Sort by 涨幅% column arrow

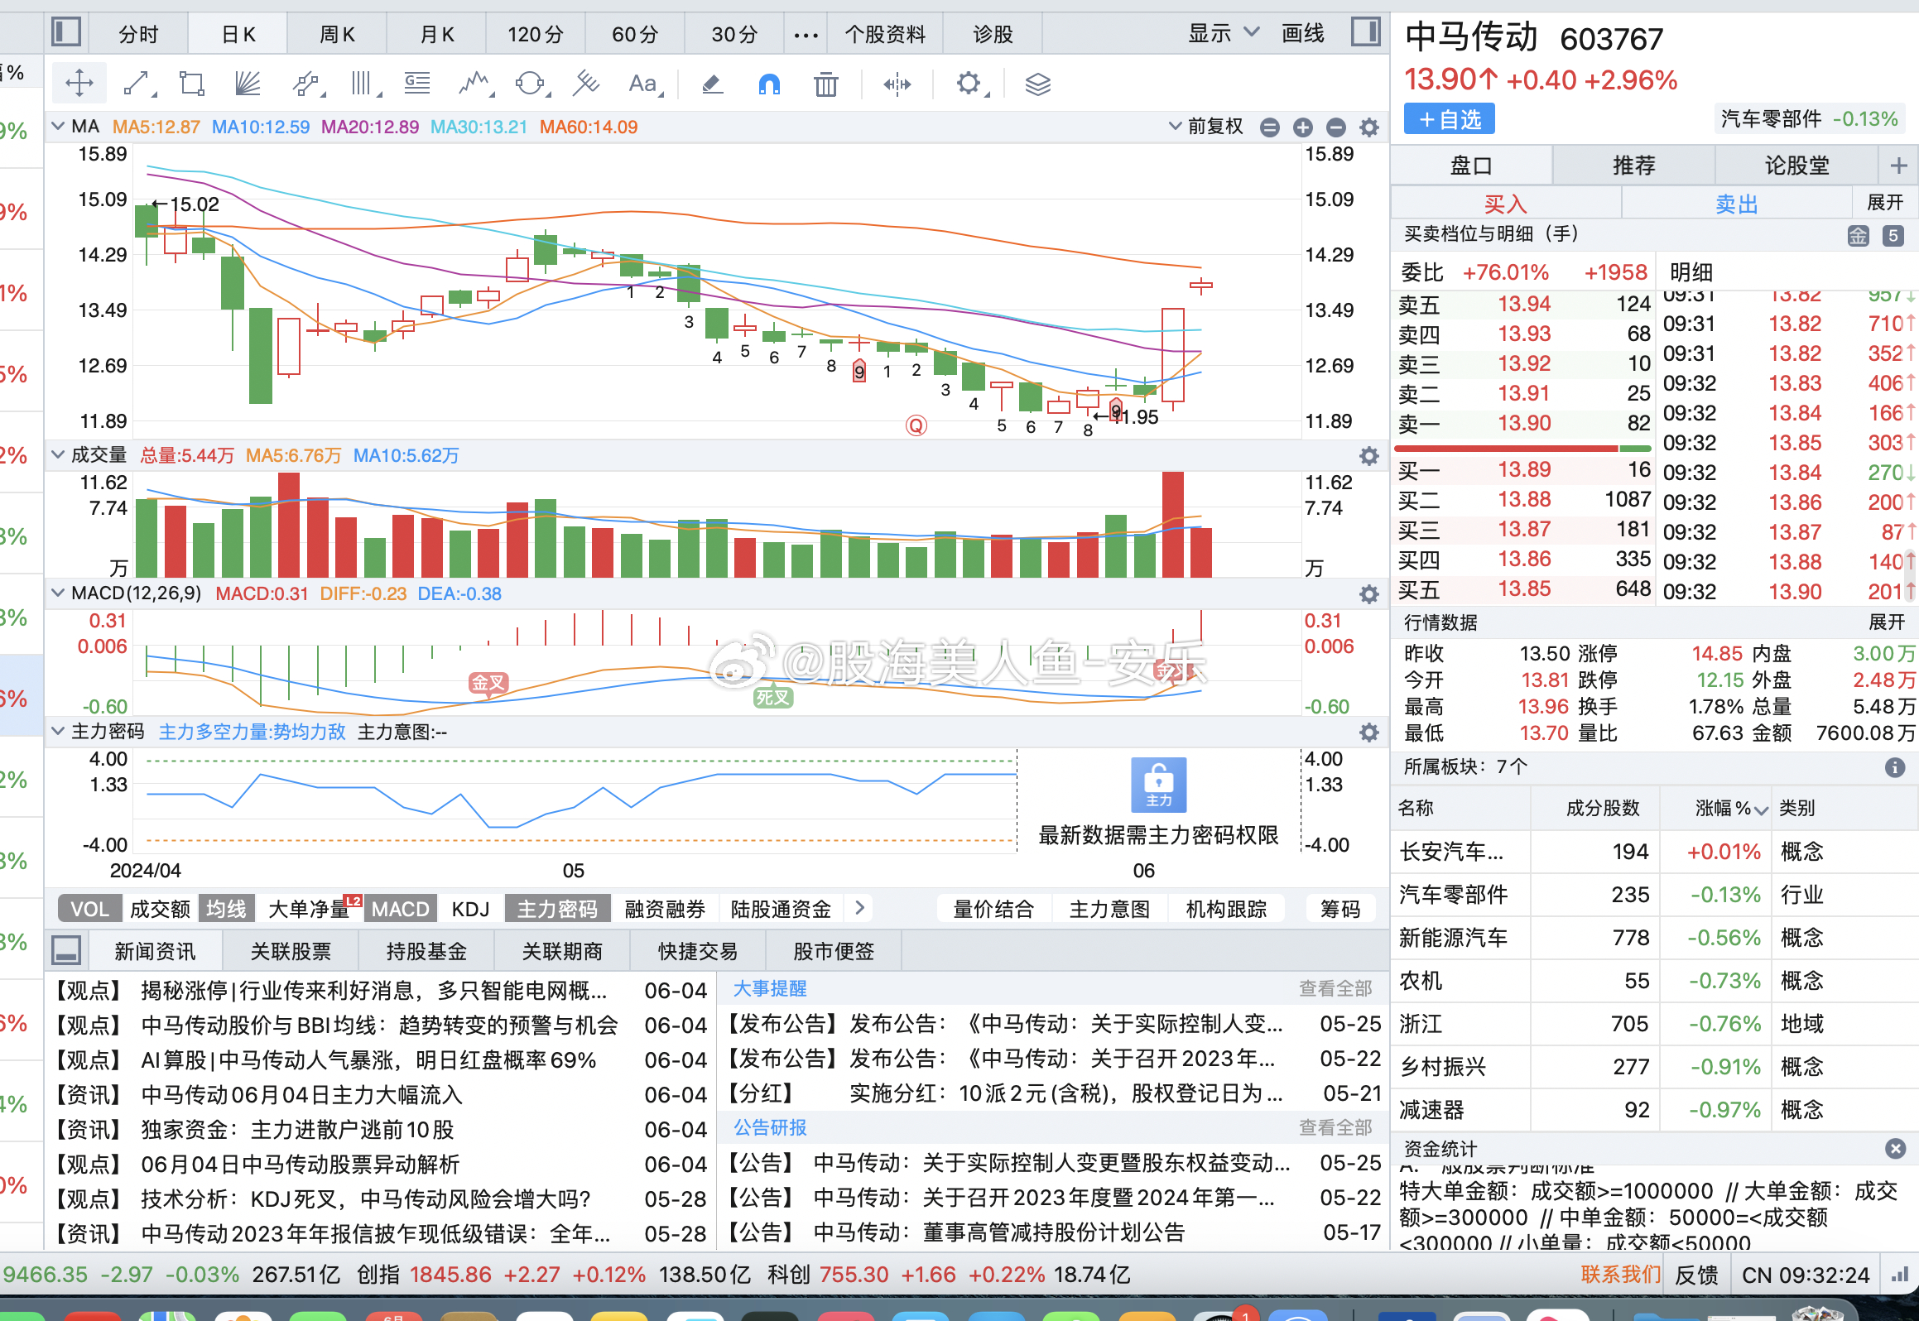point(1761,809)
